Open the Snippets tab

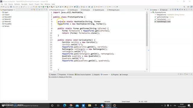coord(96,74)
